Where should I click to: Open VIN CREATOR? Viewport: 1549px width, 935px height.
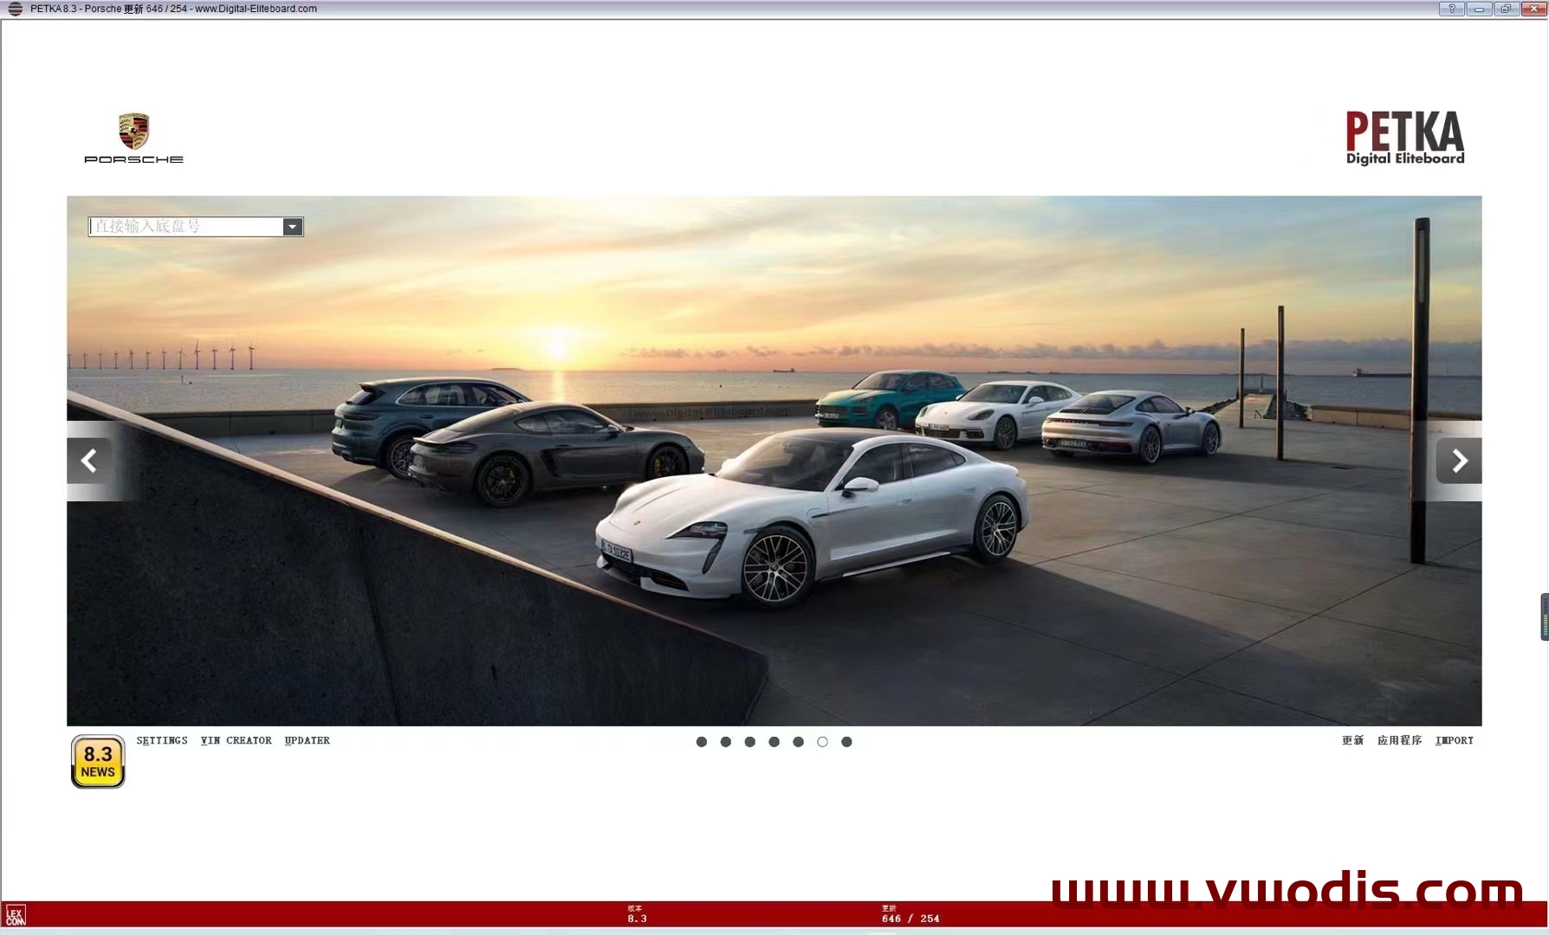237,740
